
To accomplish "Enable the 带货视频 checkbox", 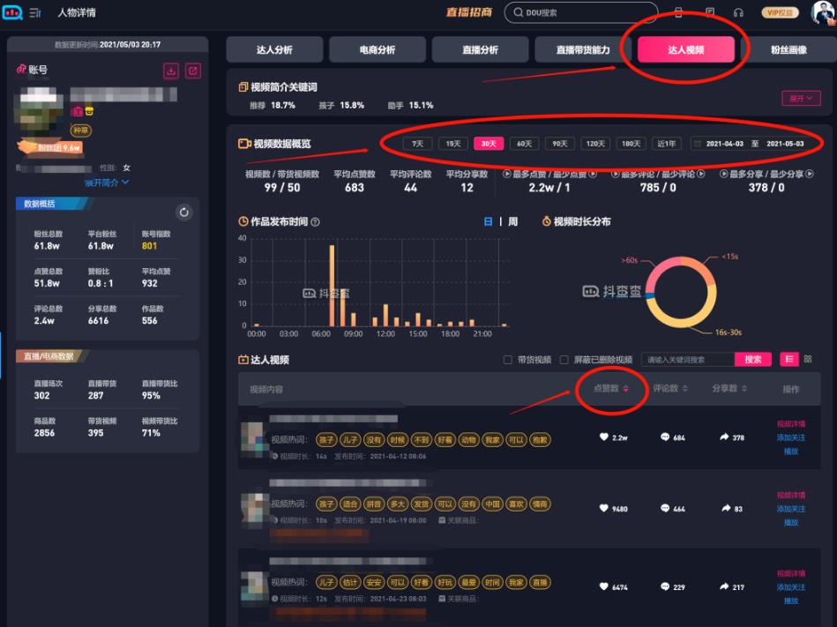I will [x=507, y=360].
